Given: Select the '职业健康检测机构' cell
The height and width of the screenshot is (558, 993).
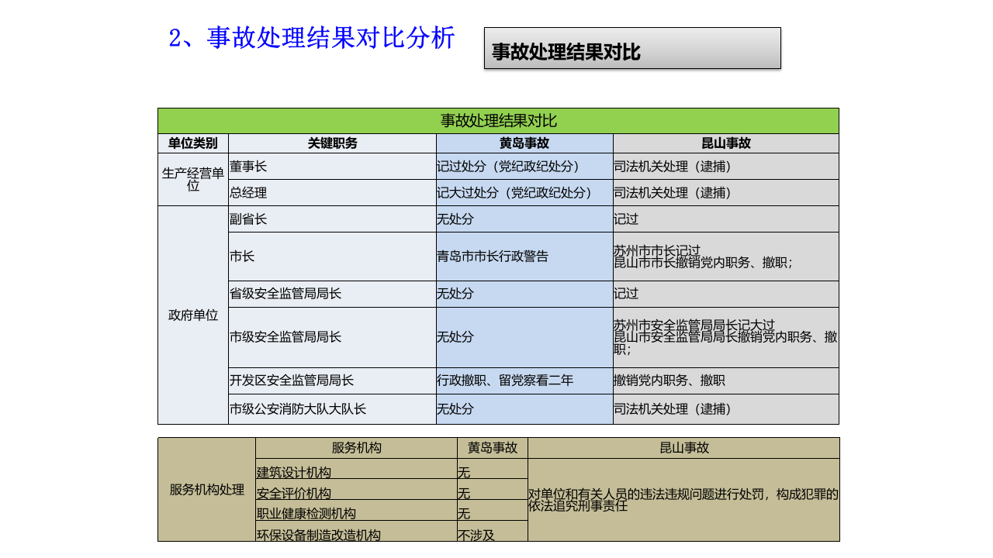Looking at the screenshot, I should pyautogui.click(x=357, y=510).
